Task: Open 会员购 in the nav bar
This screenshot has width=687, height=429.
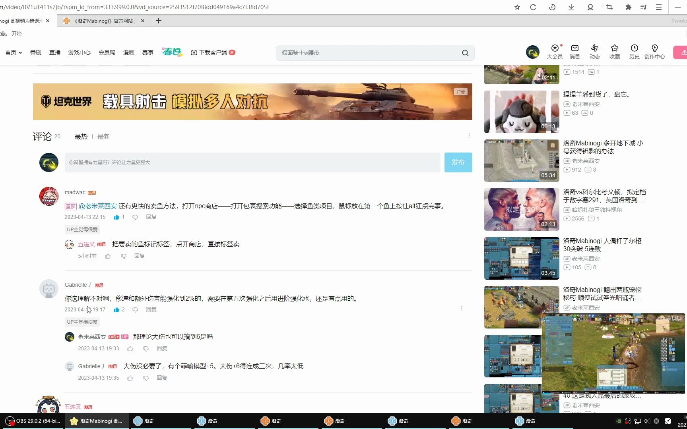Action: point(107,52)
